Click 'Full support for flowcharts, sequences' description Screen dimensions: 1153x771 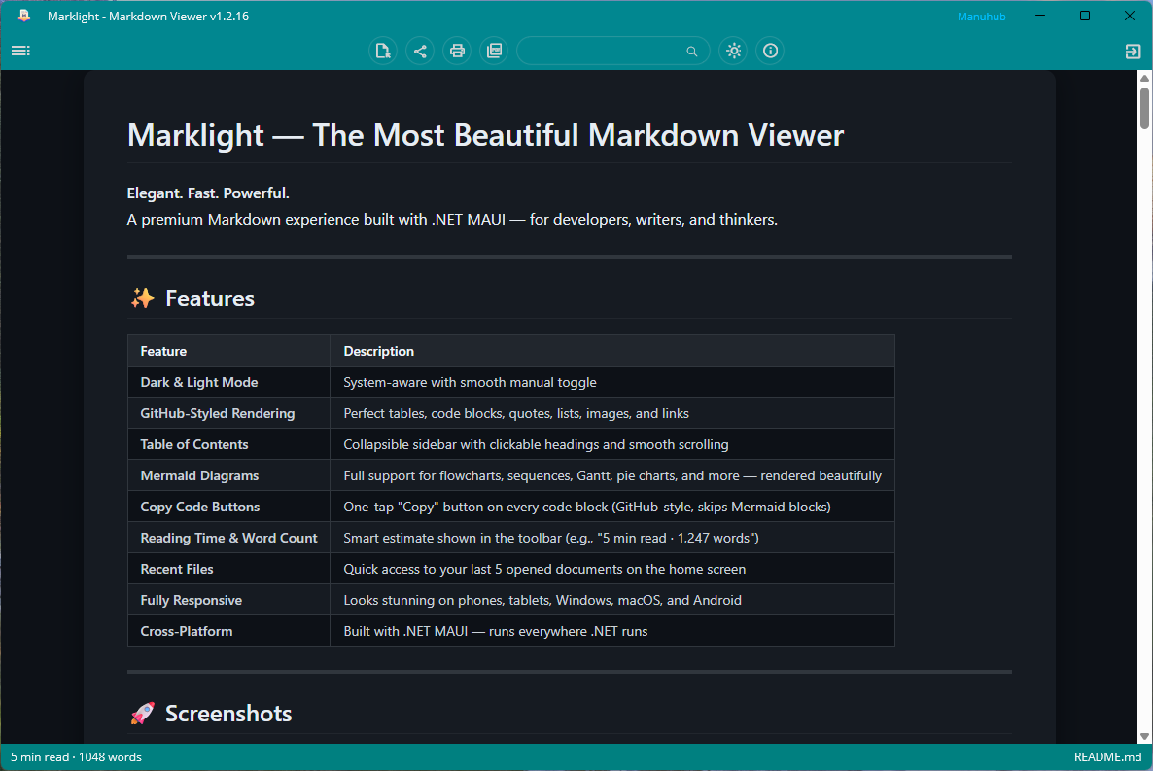(x=612, y=476)
